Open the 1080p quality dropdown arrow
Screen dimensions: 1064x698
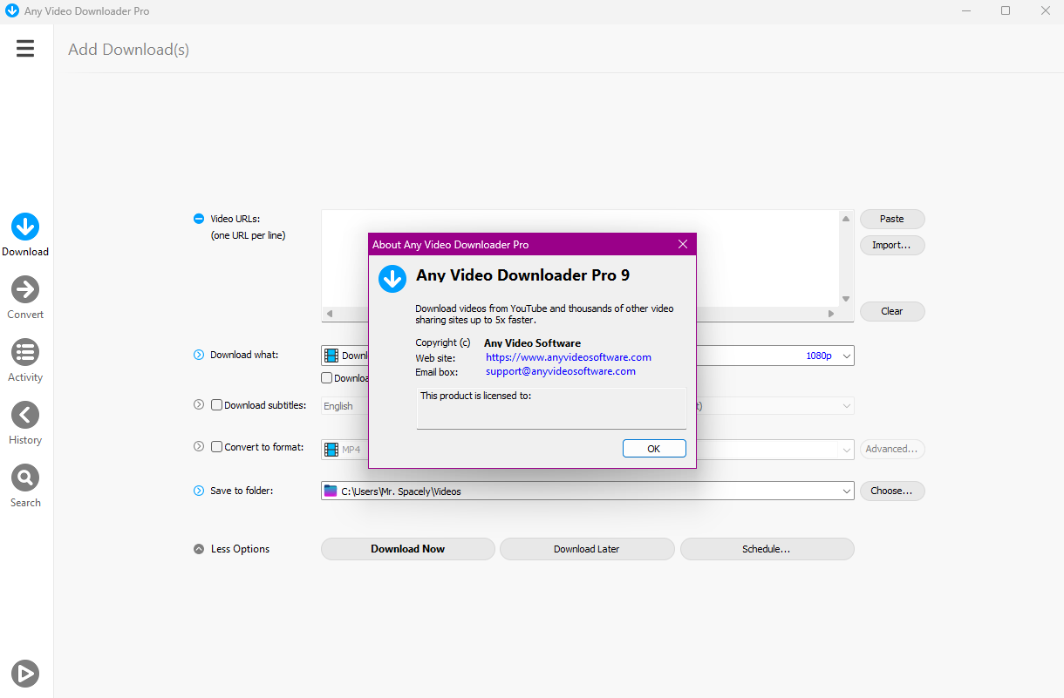tap(846, 356)
